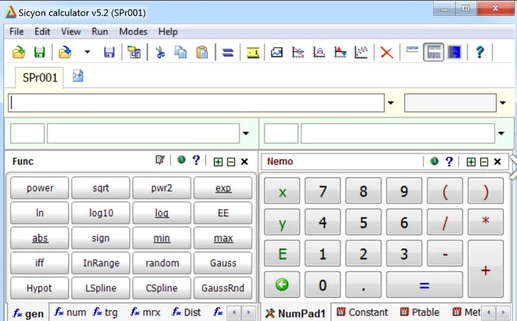Click the new tab icon beside SPr001
The height and width of the screenshot is (321, 517).
(x=78, y=76)
